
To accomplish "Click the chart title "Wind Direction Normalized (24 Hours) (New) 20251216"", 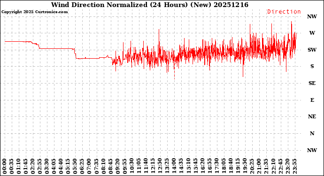I will pos(150,5).
